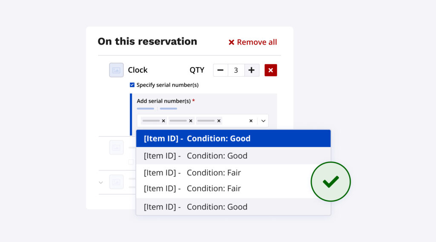Click the green checkmark circle
436x242 pixels.
click(x=330, y=182)
